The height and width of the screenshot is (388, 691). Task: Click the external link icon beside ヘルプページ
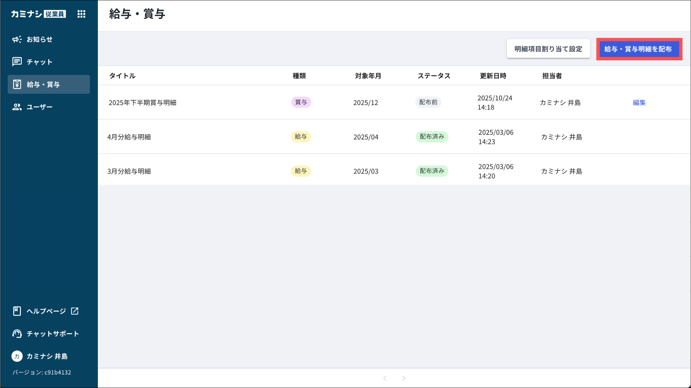click(75, 311)
